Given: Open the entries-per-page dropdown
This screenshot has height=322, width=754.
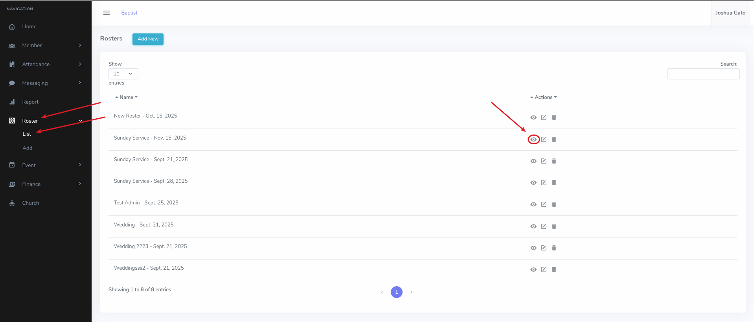Looking at the screenshot, I should click(x=123, y=74).
